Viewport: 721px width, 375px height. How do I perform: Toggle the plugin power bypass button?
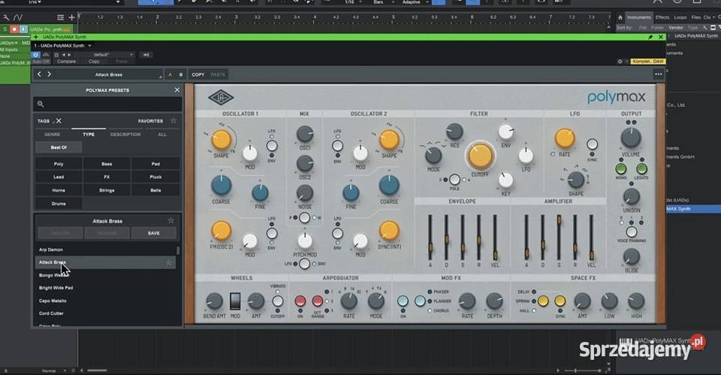click(x=35, y=54)
